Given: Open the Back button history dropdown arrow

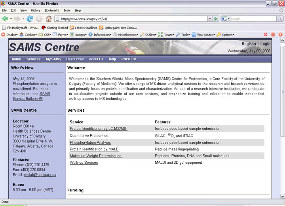Looking at the screenshot, I should coord(11,19).
